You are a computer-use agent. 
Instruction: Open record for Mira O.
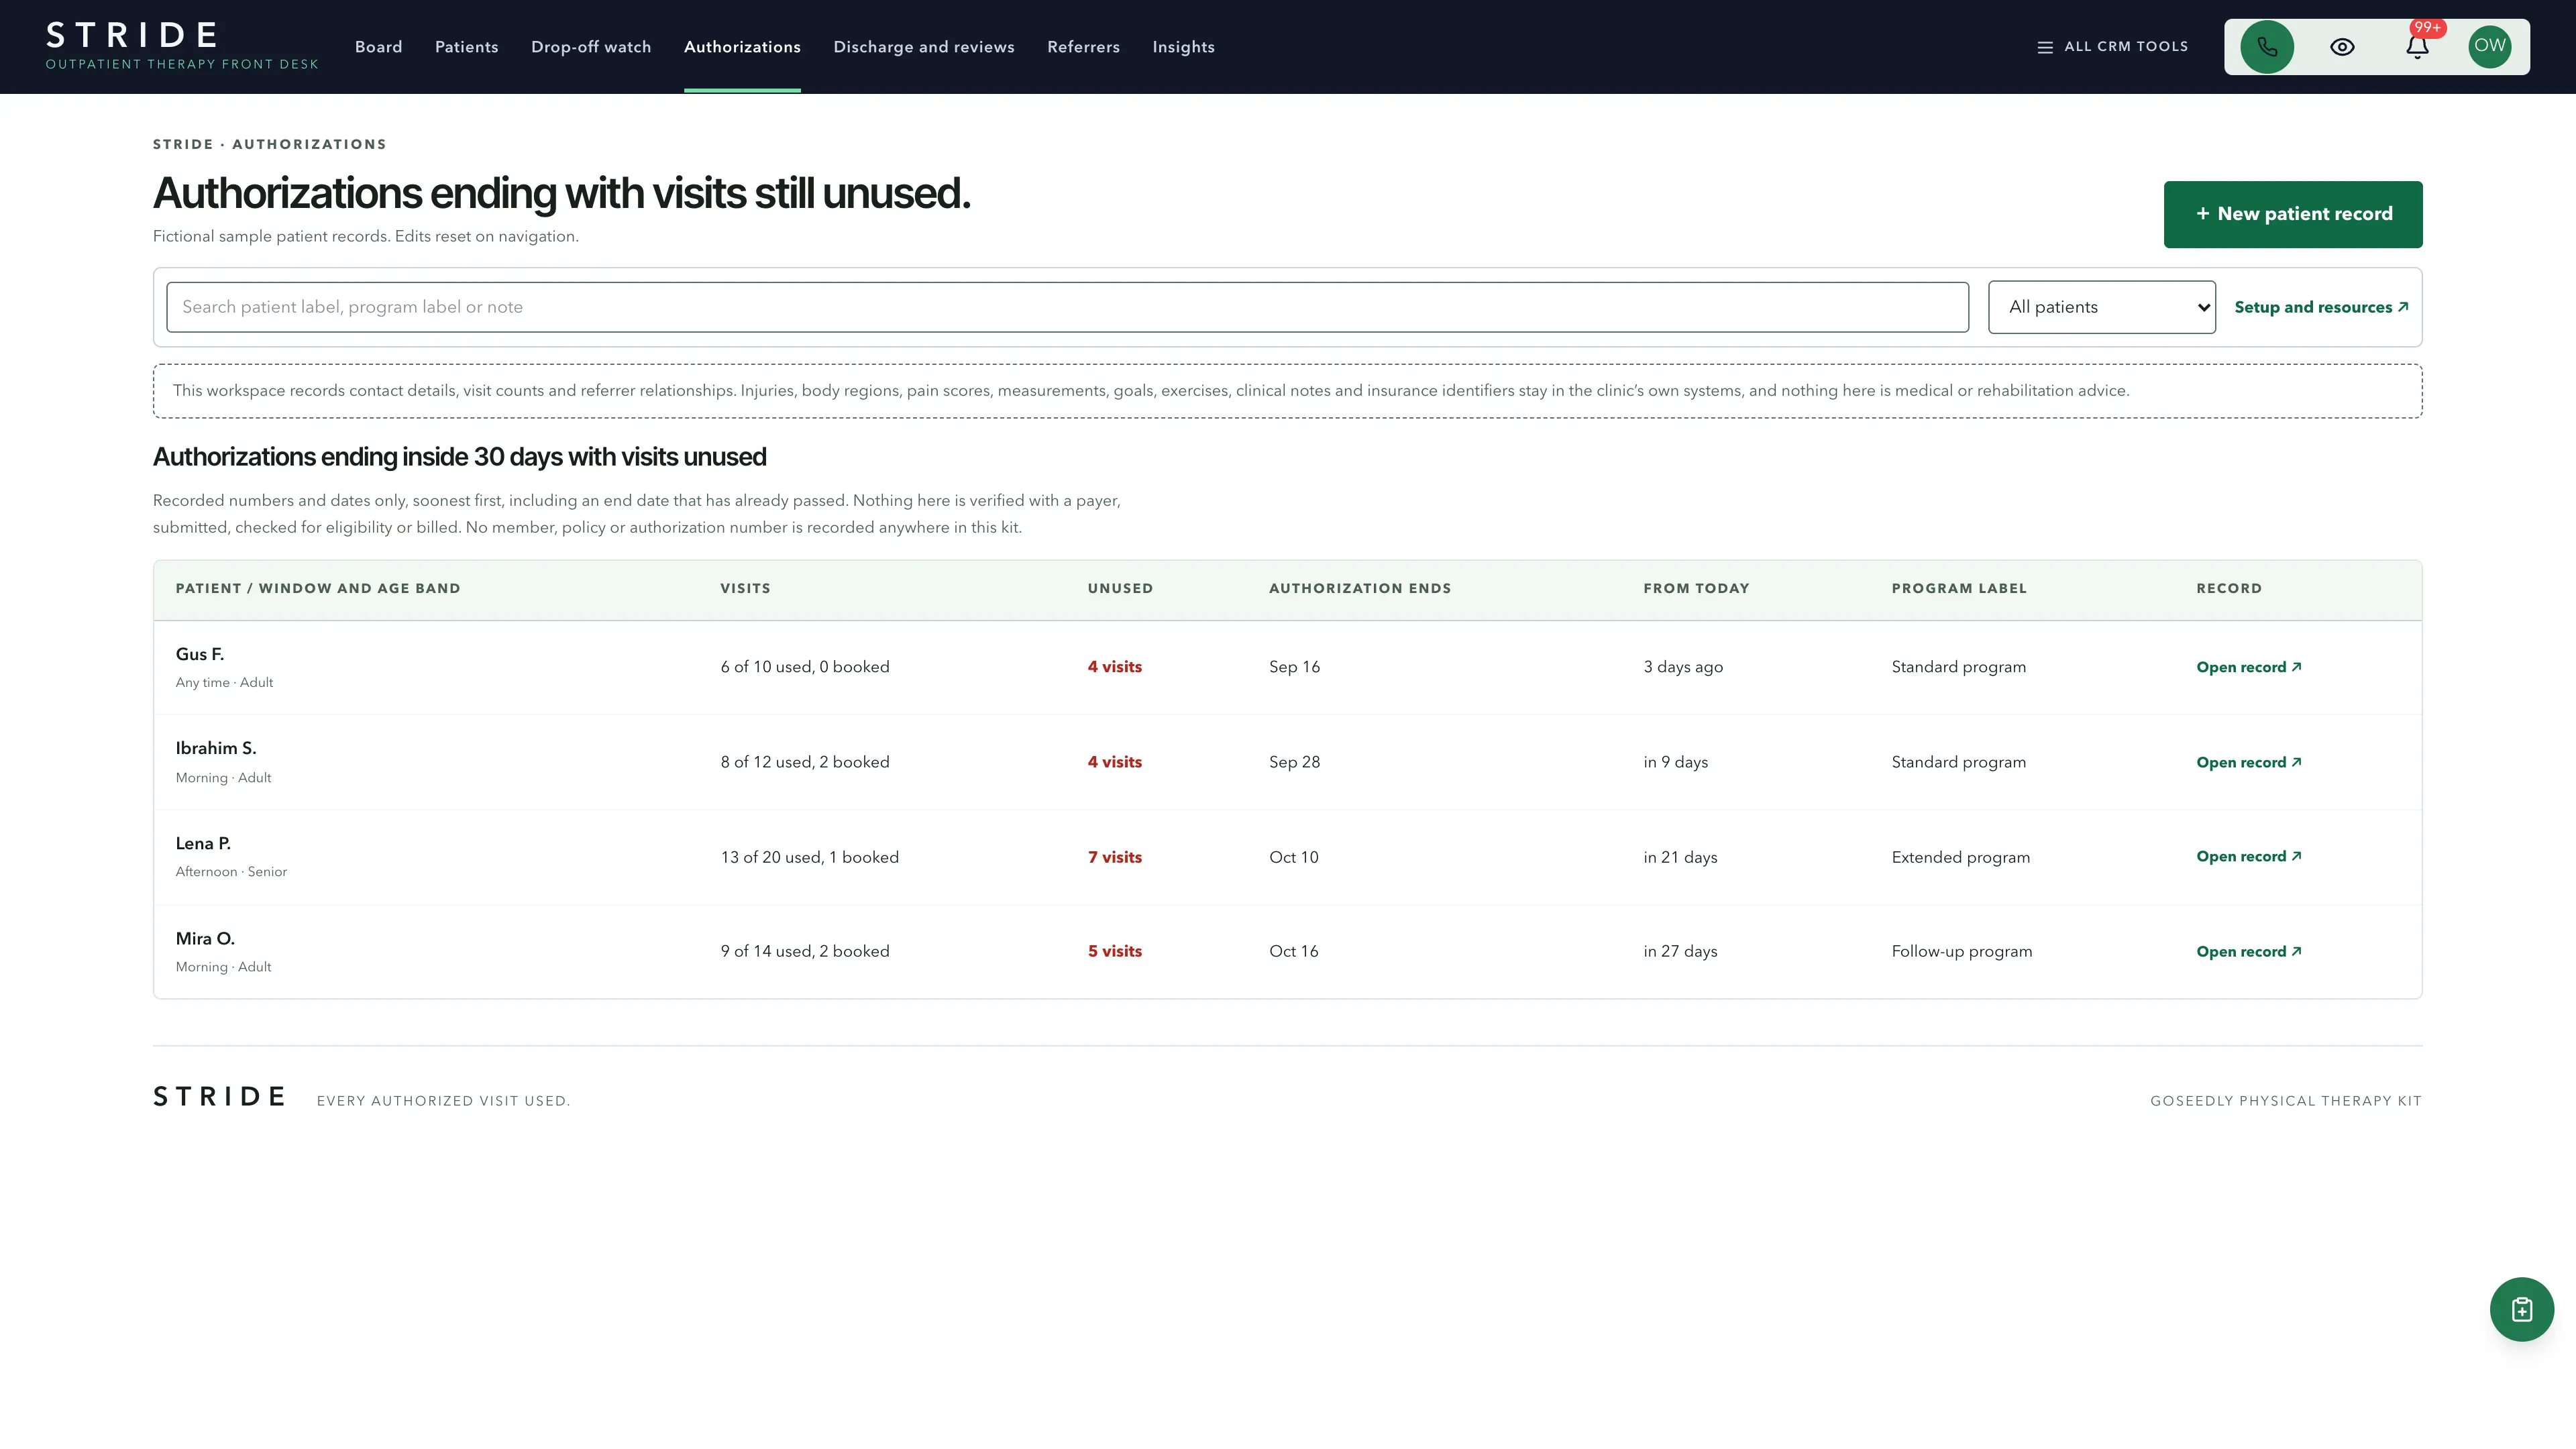pos(2248,951)
